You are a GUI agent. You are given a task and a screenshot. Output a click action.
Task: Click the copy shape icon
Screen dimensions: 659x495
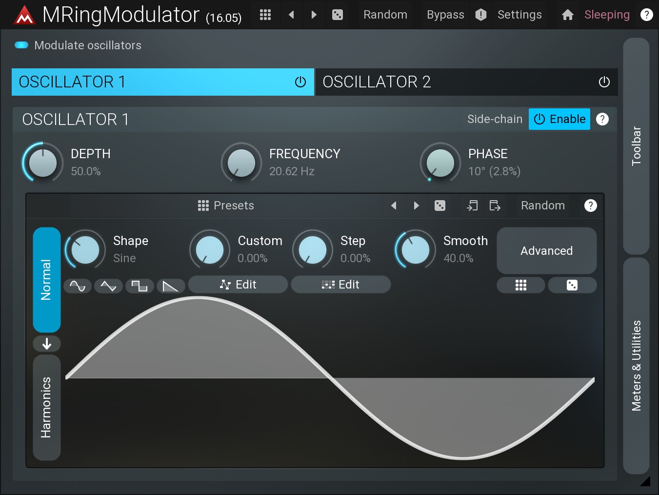click(x=472, y=206)
